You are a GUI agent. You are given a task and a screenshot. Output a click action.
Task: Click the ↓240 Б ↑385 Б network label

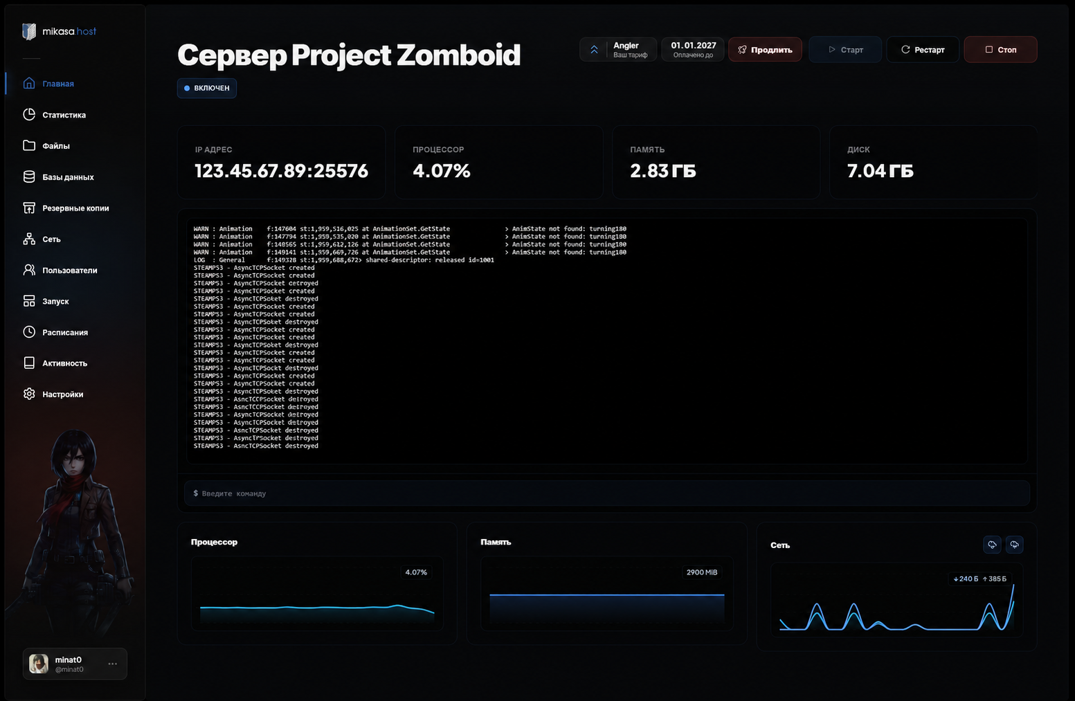coord(979,579)
